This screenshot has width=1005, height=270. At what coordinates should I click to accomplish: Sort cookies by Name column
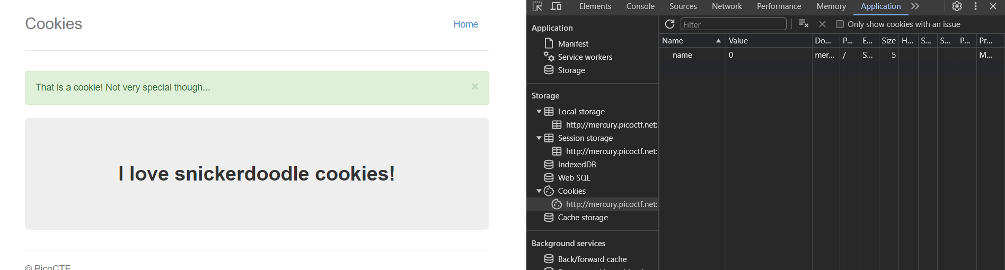tap(692, 41)
